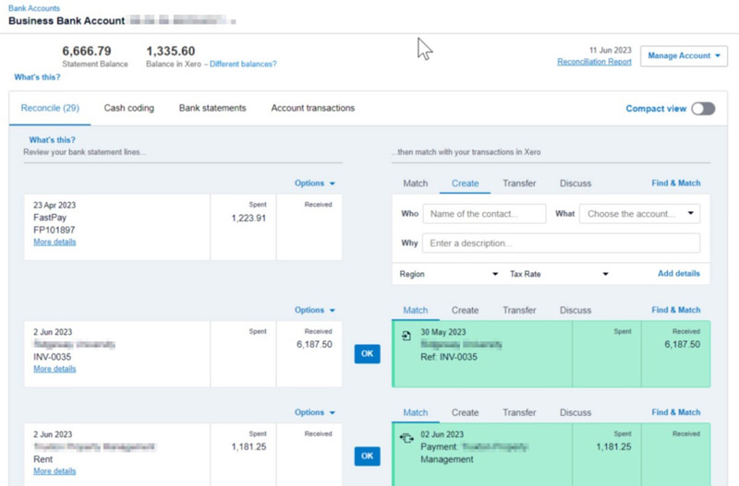The width and height of the screenshot is (739, 486).
Task: Select the Transfer tab for FastPay line
Action: point(519,184)
